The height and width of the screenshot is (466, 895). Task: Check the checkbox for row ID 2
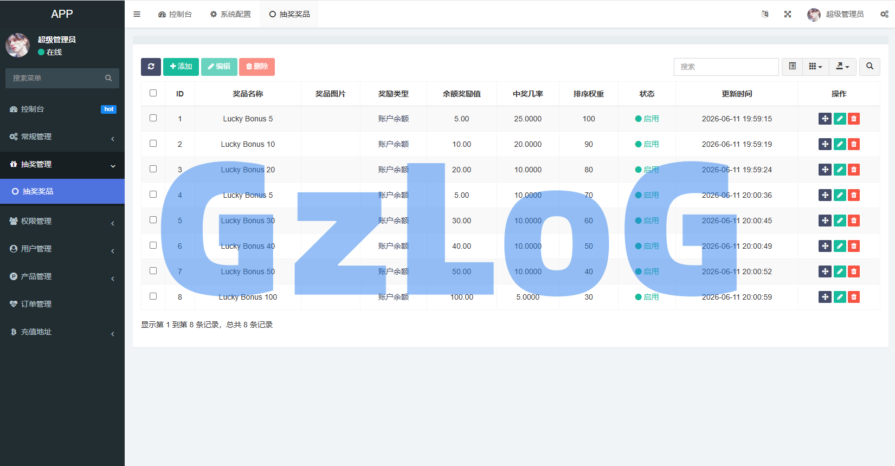tap(153, 144)
